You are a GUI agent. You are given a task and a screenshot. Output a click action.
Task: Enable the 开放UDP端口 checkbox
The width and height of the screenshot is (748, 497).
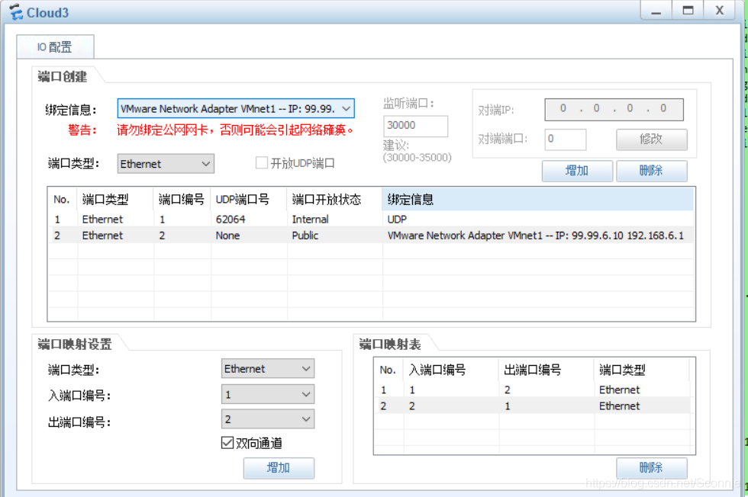tap(261, 163)
